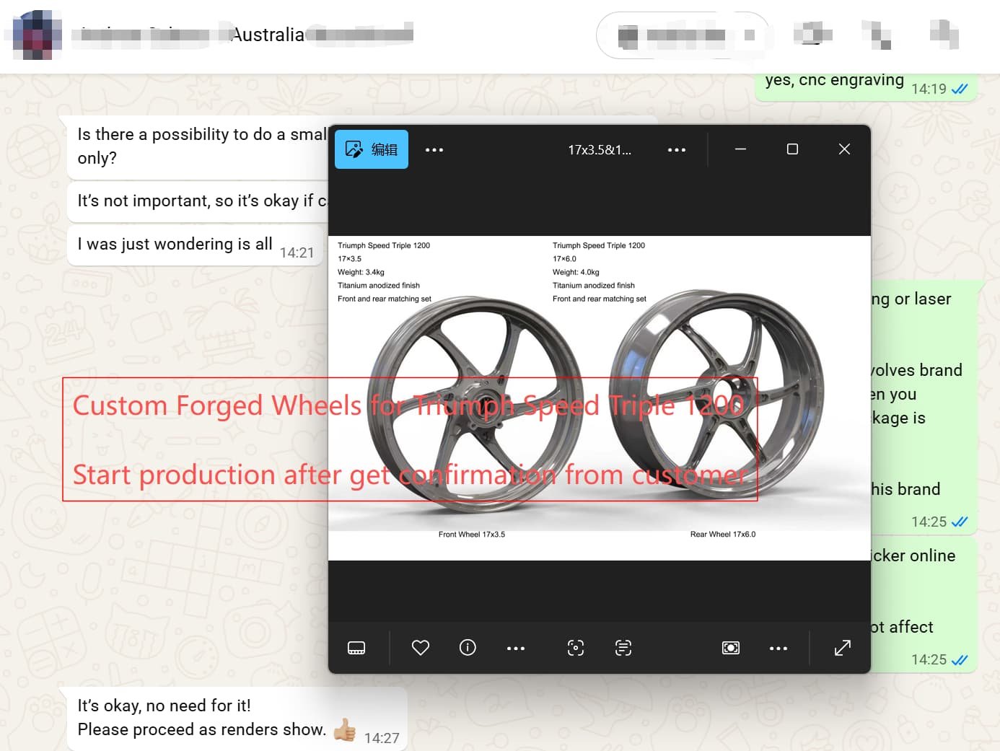The width and height of the screenshot is (1000, 751).
Task: Toggle the filmstrip view icon
Action: [356, 648]
